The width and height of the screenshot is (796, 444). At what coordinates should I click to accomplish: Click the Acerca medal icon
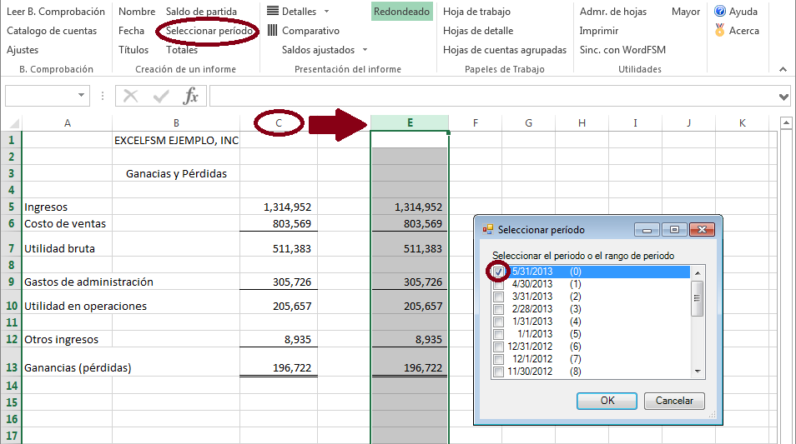pos(720,31)
